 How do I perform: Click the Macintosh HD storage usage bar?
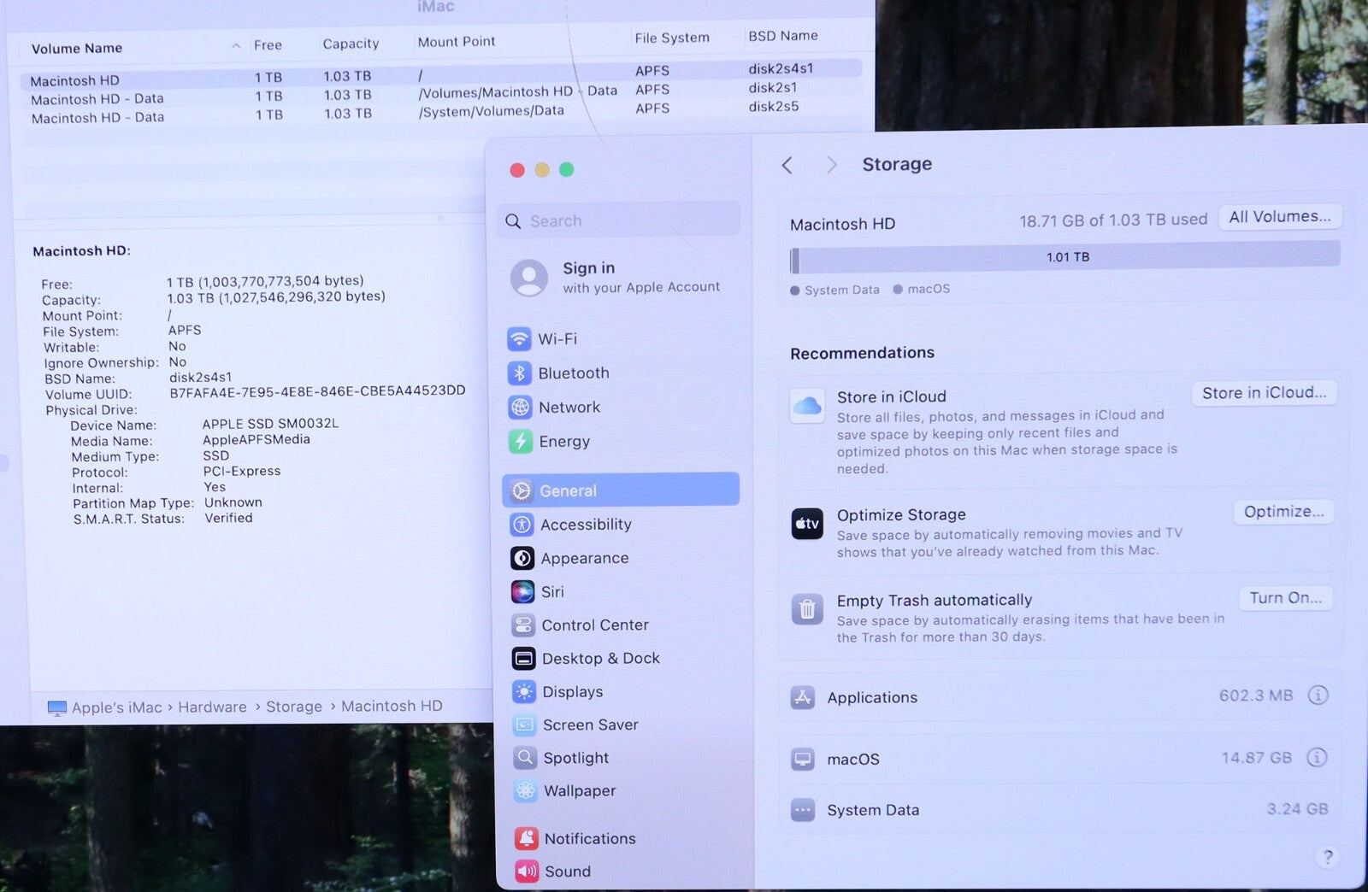pos(1065,257)
